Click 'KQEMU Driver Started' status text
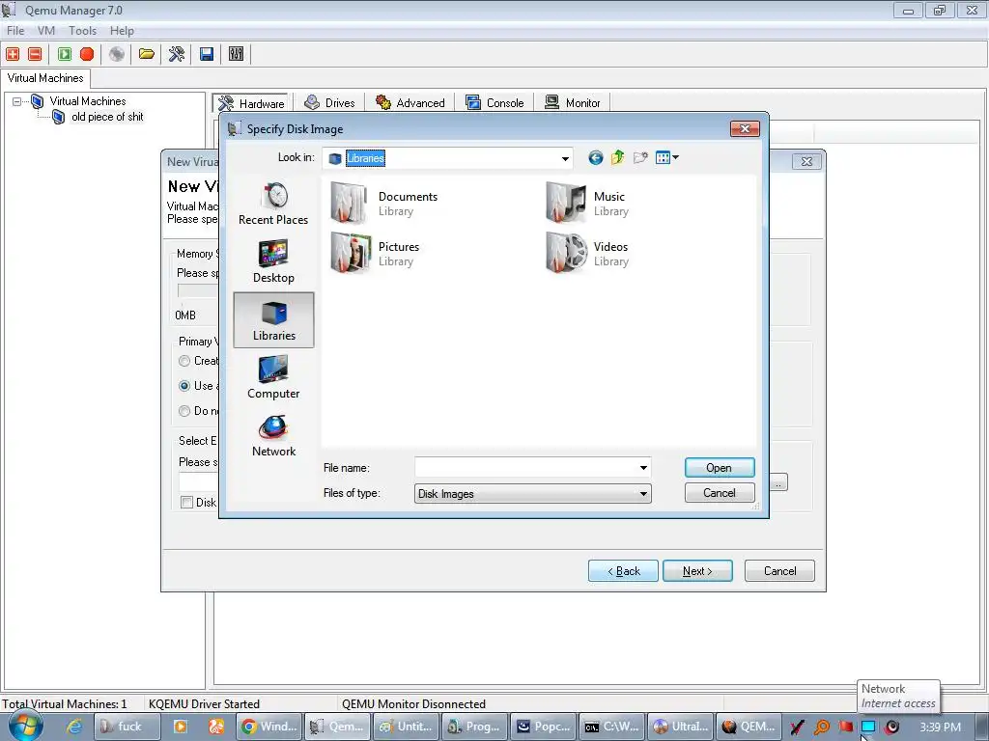This screenshot has height=741, width=989. 204,703
